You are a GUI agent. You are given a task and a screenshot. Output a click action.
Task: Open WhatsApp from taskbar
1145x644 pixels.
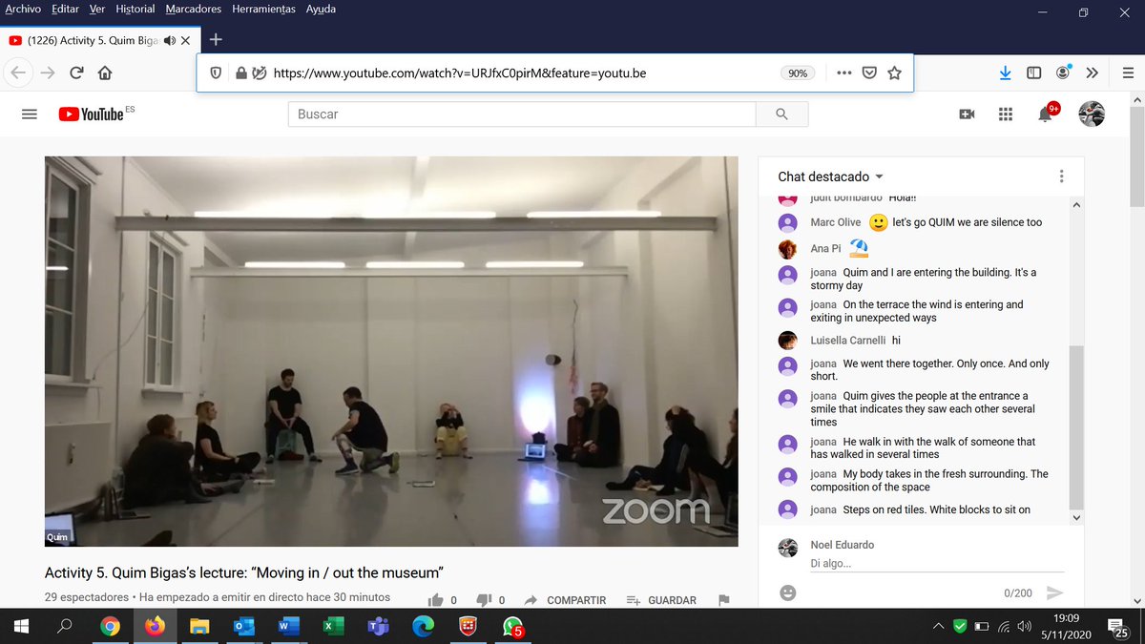(512, 627)
